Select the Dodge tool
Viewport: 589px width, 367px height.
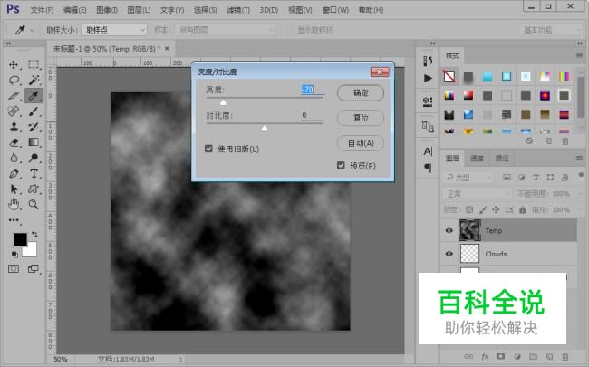34,158
